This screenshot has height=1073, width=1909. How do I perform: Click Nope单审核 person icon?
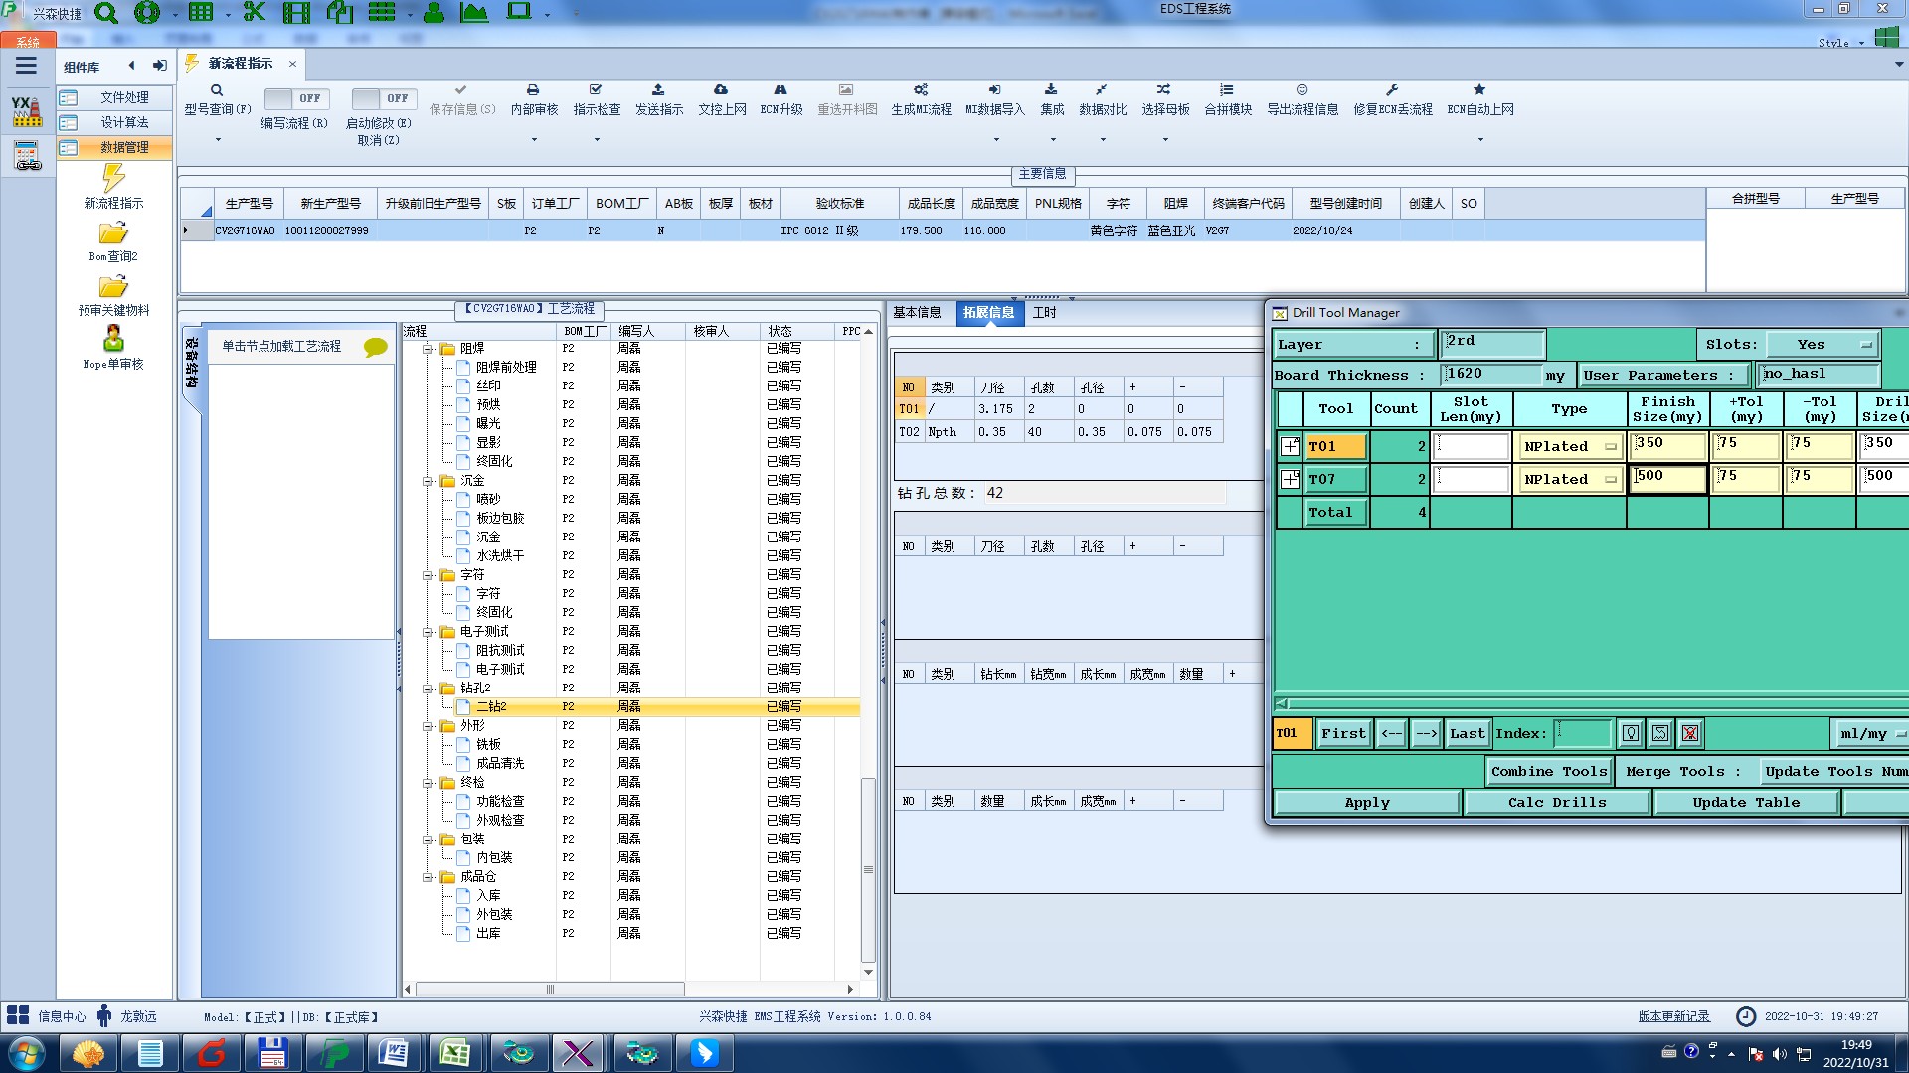(113, 339)
